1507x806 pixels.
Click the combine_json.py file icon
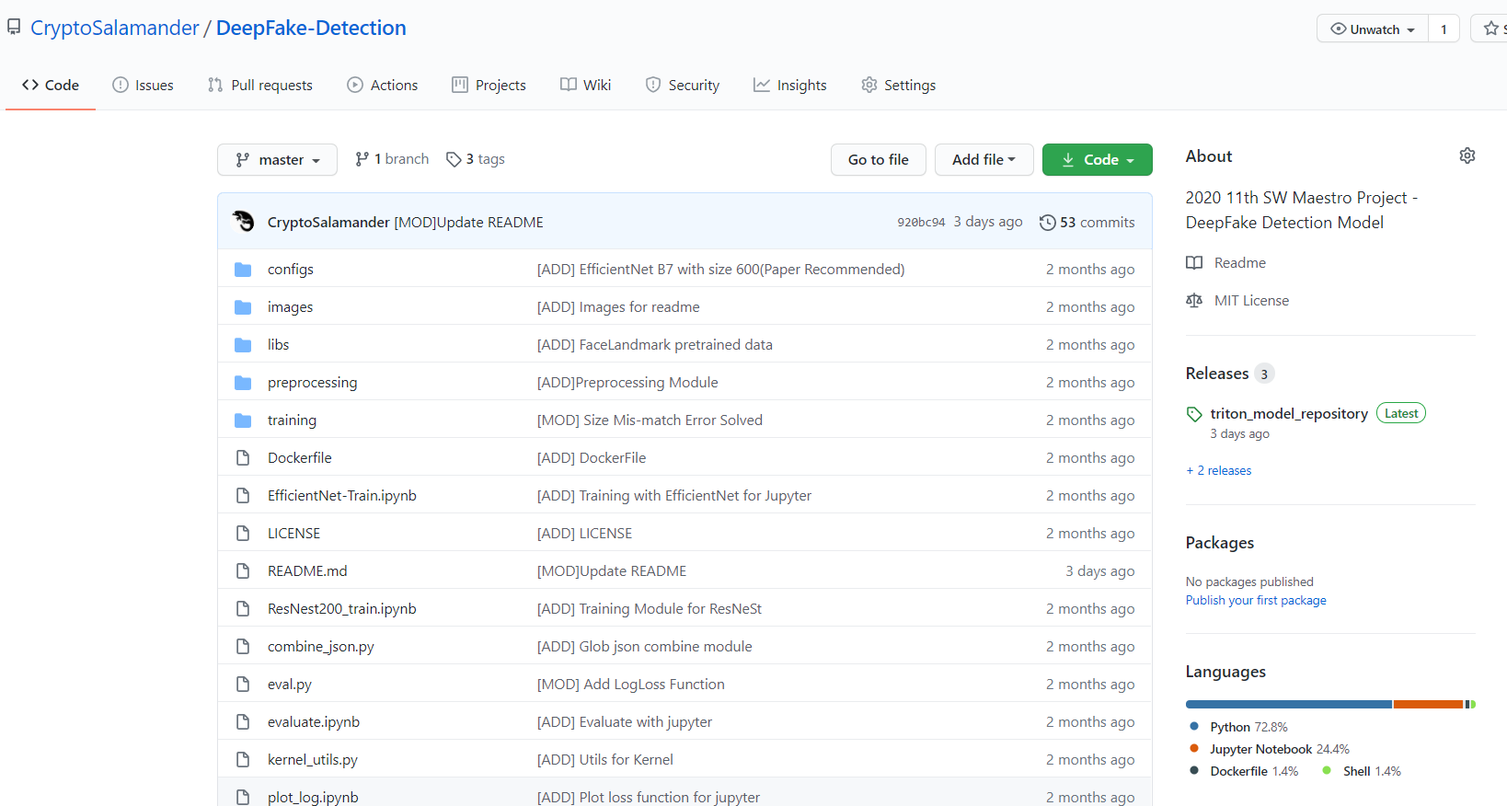pos(243,647)
